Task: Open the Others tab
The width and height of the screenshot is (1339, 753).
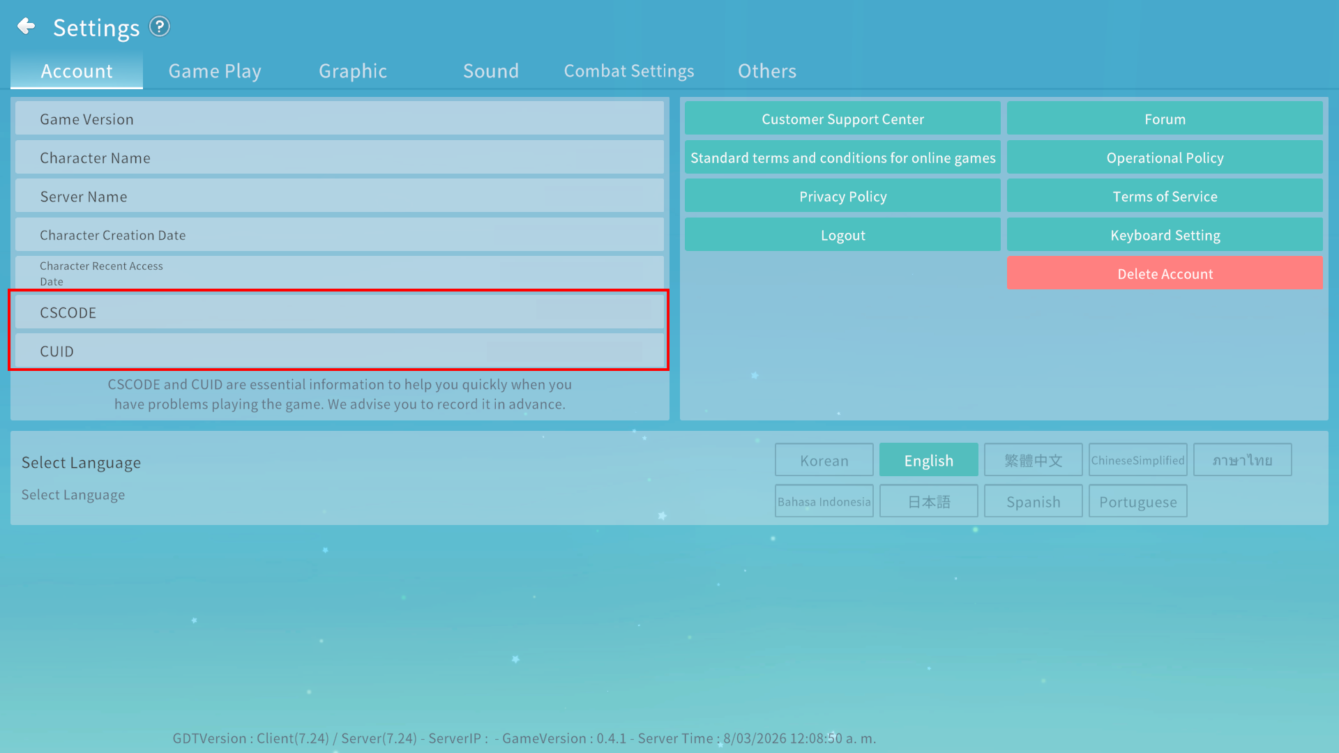Action: click(x=767, y=71)
